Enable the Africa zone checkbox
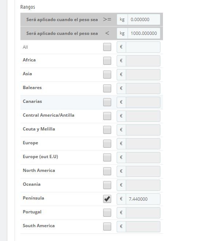214x241 pixels. click(x=107, y=61)
